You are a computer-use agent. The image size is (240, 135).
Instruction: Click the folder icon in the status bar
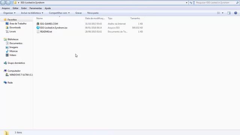(6, 133)
